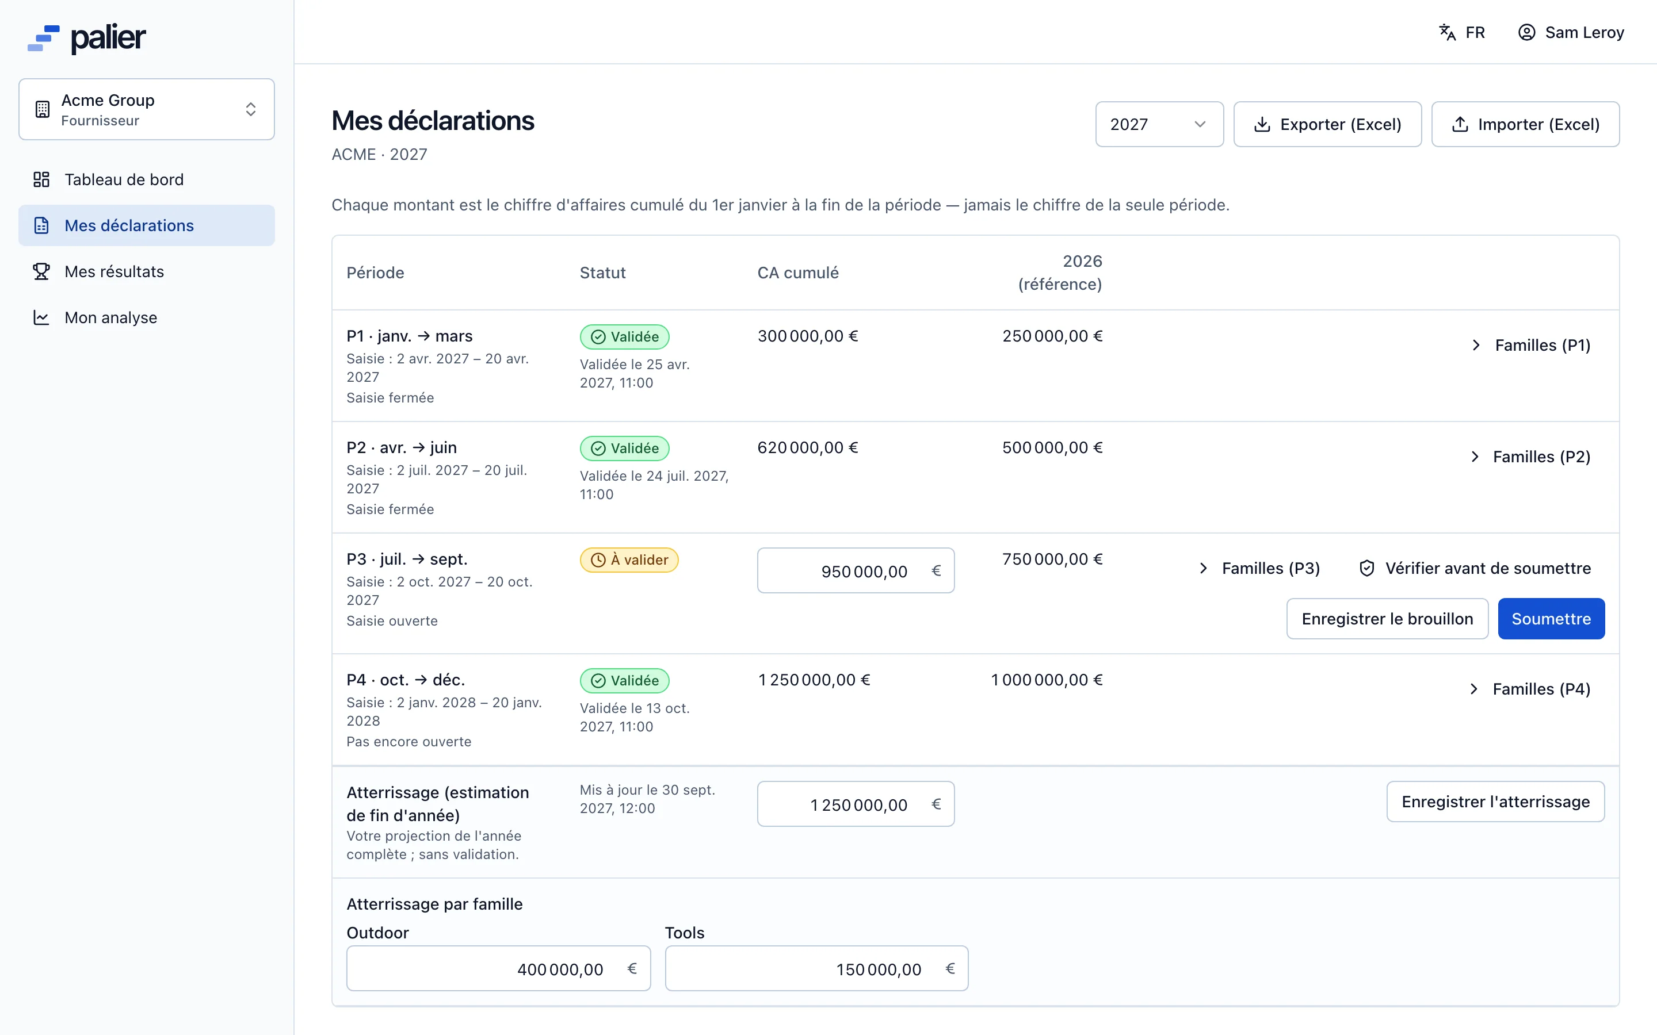Image resolution: width=1657 pixels, height=1035 pixels.
Task: Expand Familles (P3) breakdown
Action: (x=1259, y=568)
